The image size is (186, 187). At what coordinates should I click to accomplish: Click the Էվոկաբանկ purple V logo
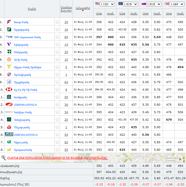(x=9, y=44)
